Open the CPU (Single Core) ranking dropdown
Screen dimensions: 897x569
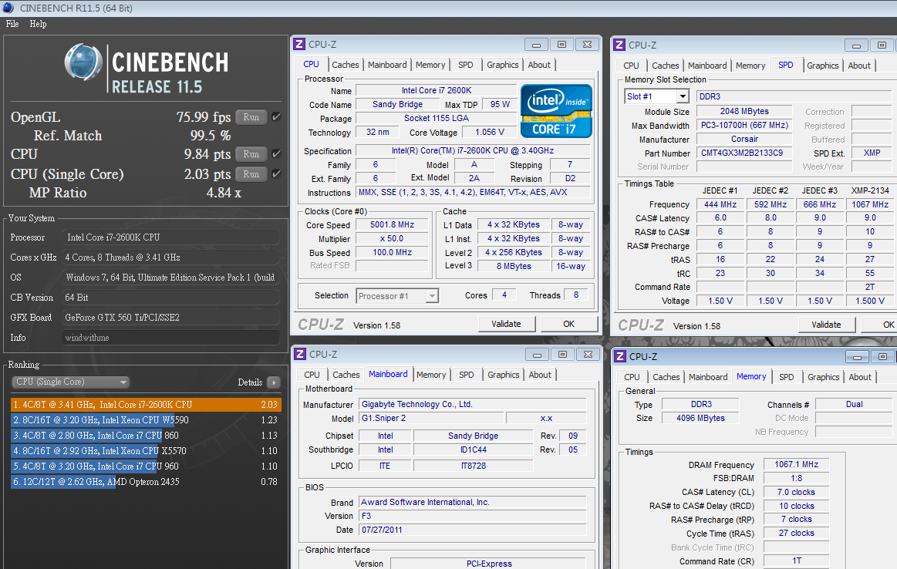[x=71, y=382]
